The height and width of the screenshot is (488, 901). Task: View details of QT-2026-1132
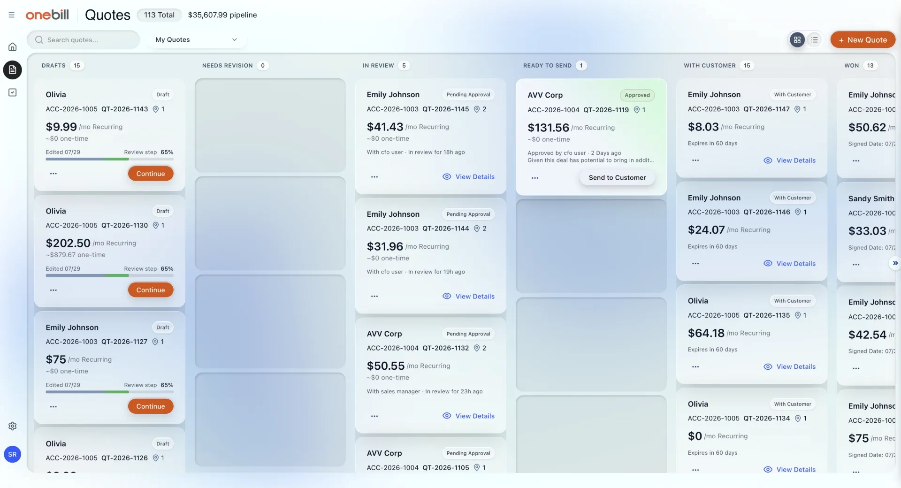click(x=468, y=416)
